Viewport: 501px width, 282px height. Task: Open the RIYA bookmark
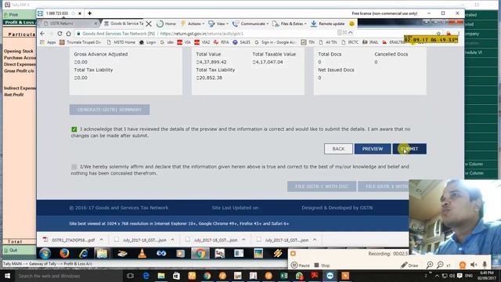tap(221, 42)
